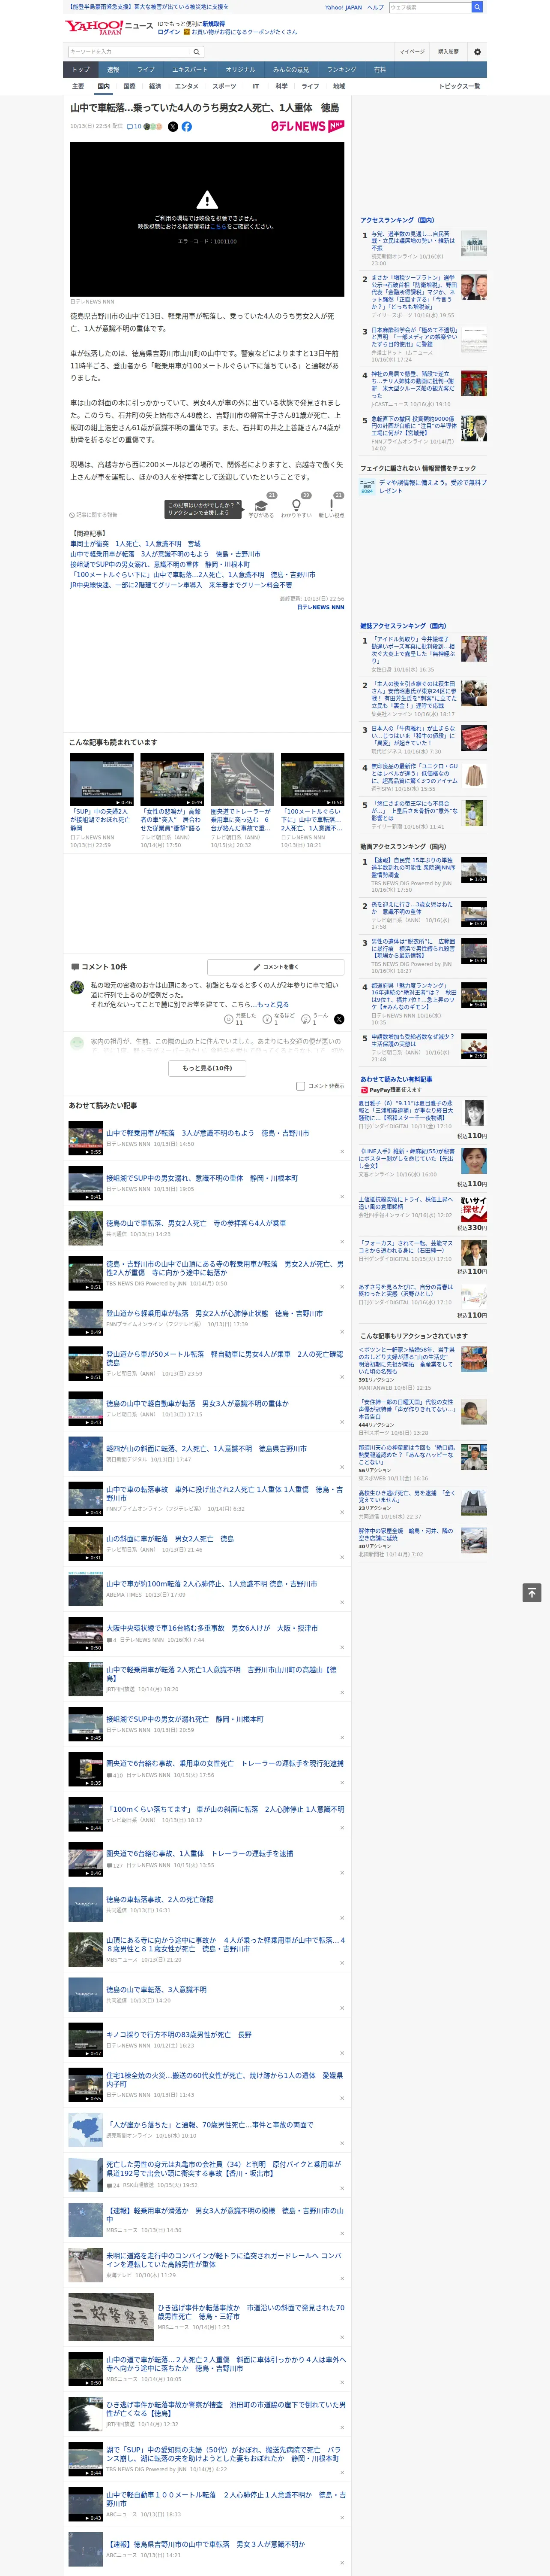Image resolution: width=550 pixels, height=2576 pixels.
Task: Open ヘルプ link in header
Action: pyautogui.click(x=374, y=7)
